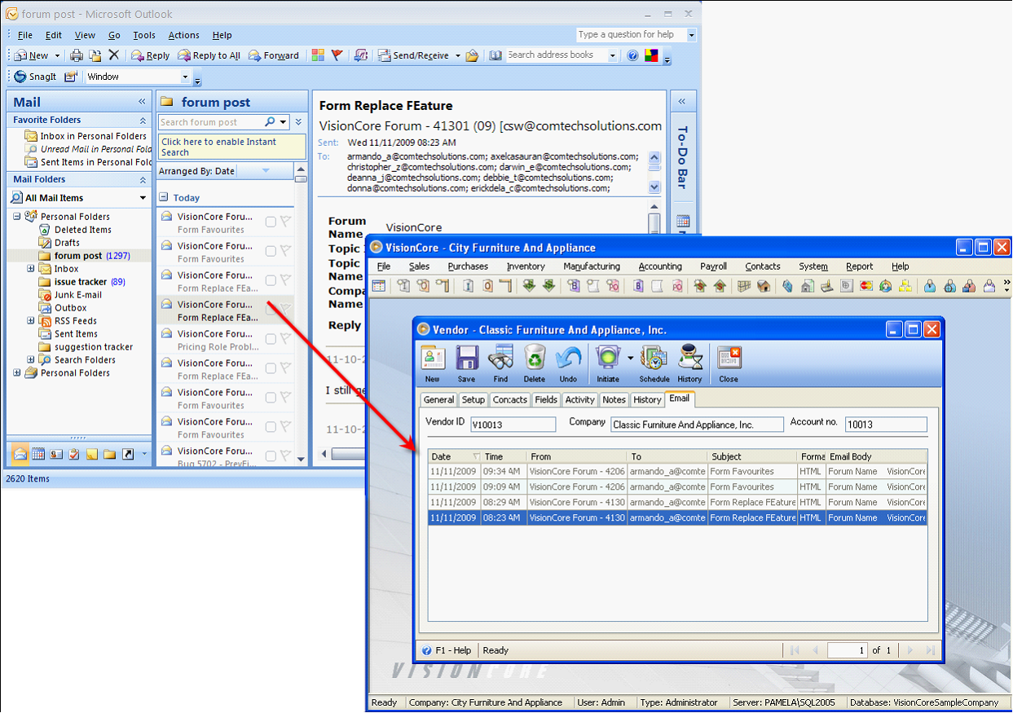The image size is (1013, 713).
Task: Open Send/Receive dropdown arrow
Action: pos(457,55)
